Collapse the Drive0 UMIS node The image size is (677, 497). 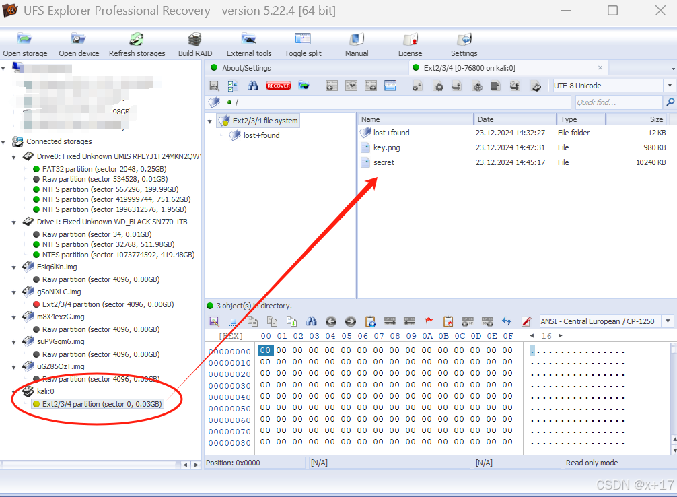pyautogui.click(x=14, y=157)
